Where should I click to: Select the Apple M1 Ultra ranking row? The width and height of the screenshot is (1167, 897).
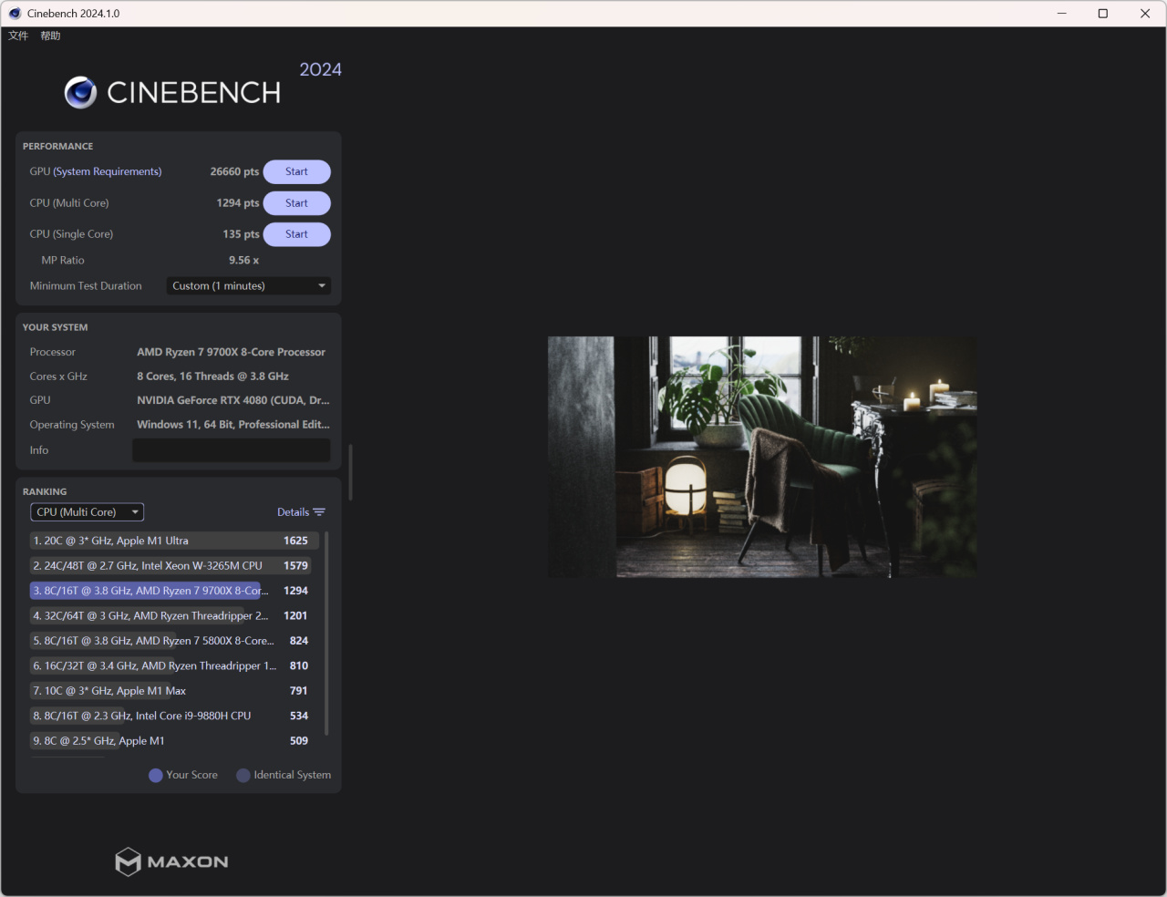(174, 541)
